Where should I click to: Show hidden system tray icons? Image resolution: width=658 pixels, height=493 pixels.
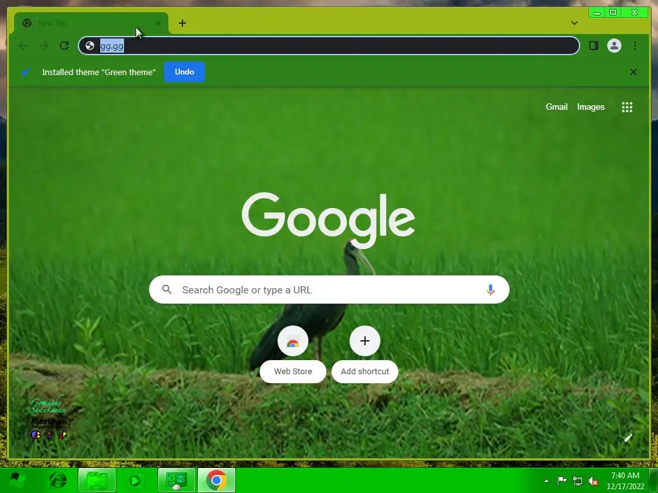(546, 481)
